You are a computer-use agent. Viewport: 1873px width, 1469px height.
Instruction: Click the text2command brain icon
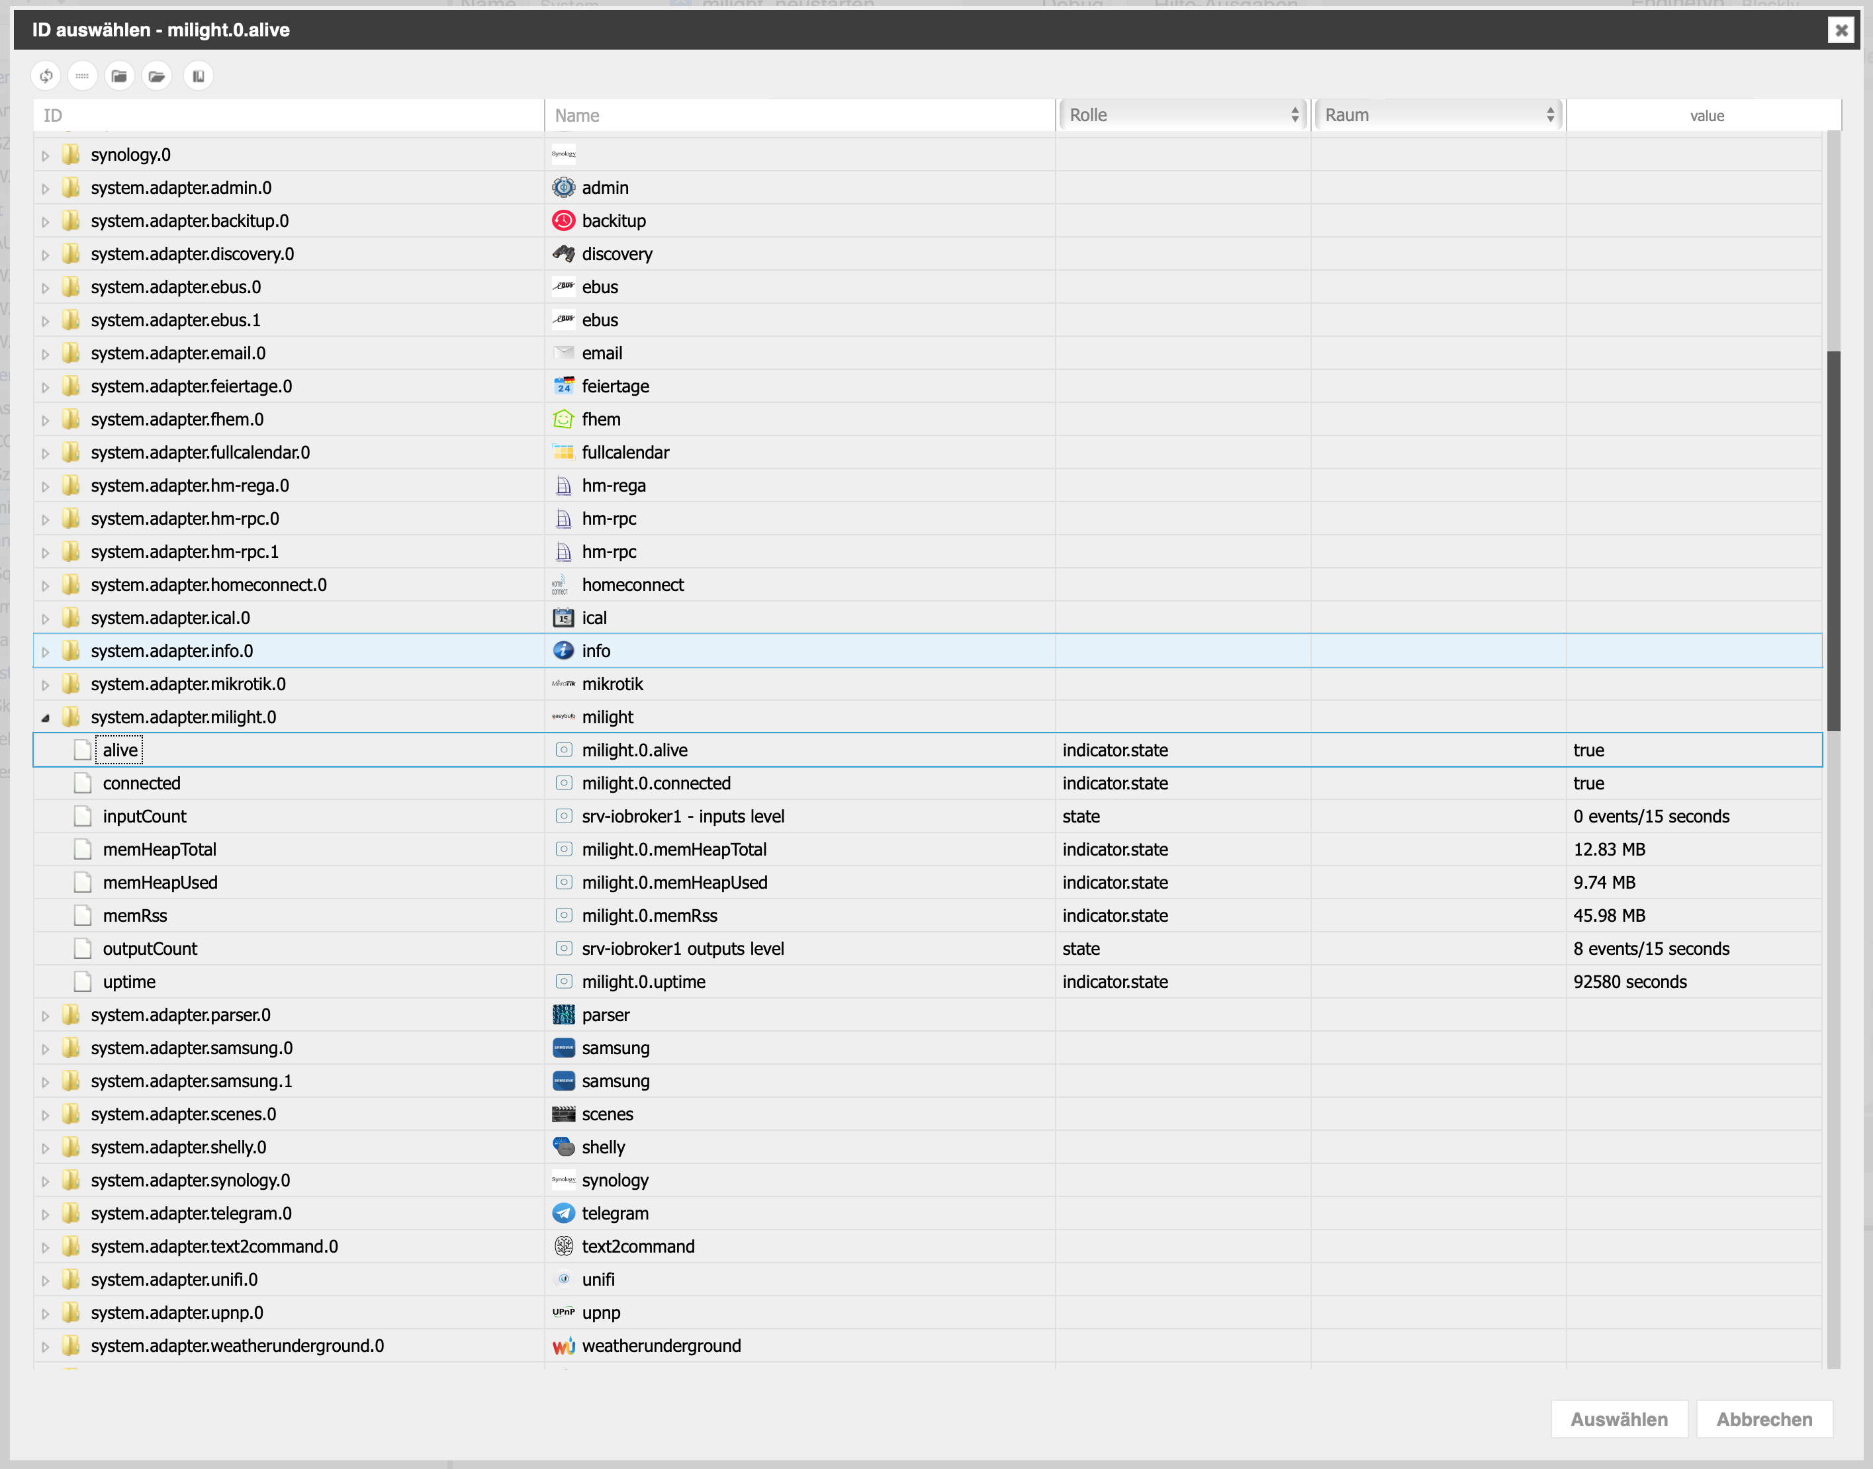pos(563,1246)
